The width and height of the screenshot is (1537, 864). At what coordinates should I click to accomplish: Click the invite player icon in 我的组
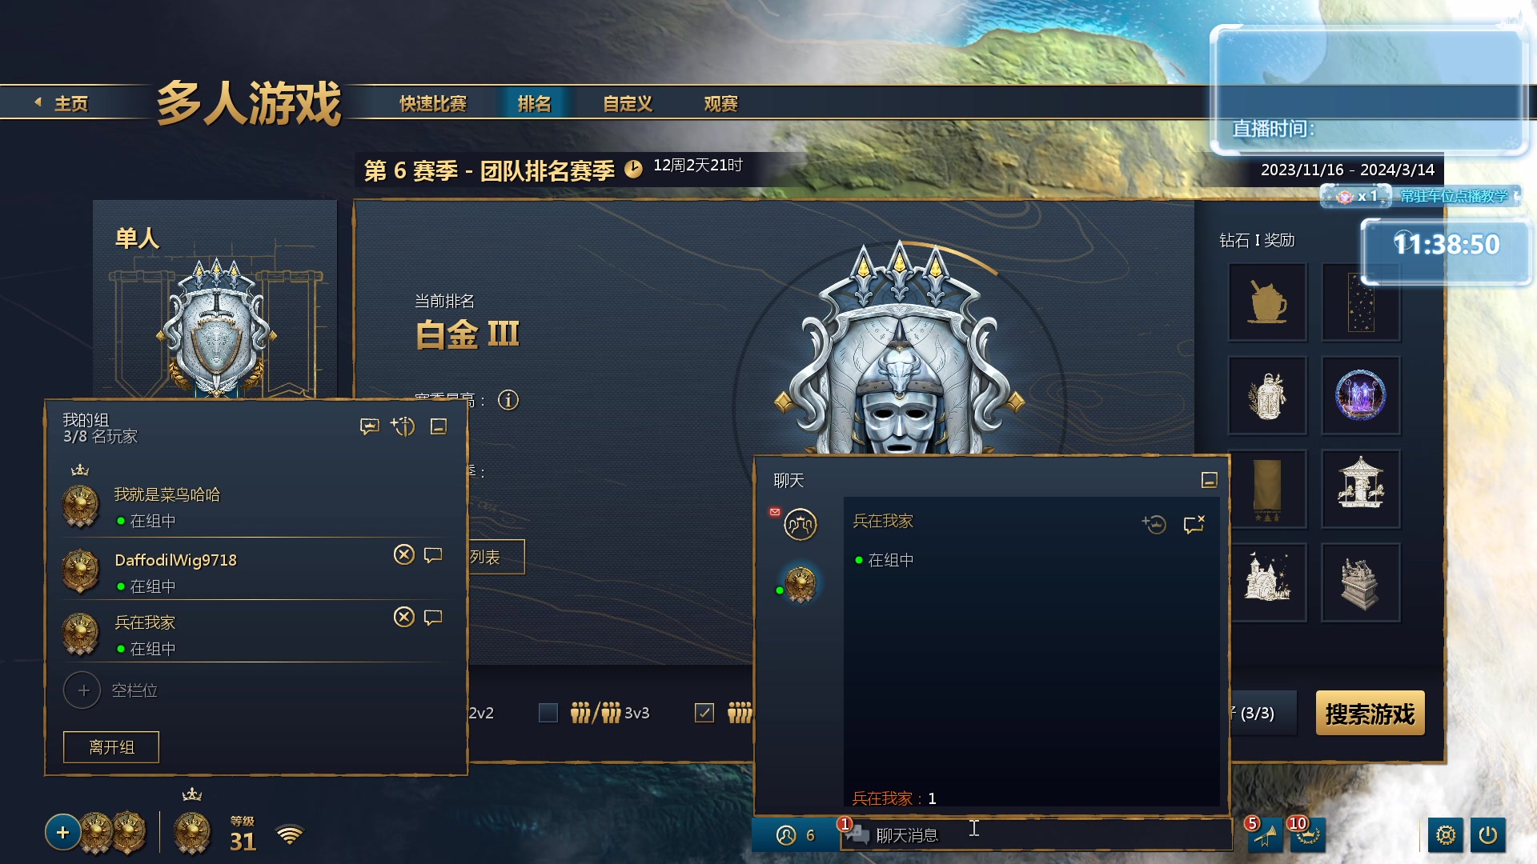(403, 426)
